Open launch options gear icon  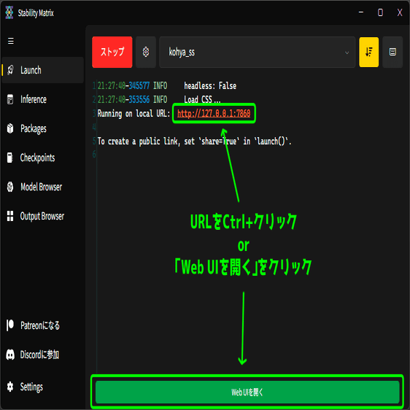[146, 52]
